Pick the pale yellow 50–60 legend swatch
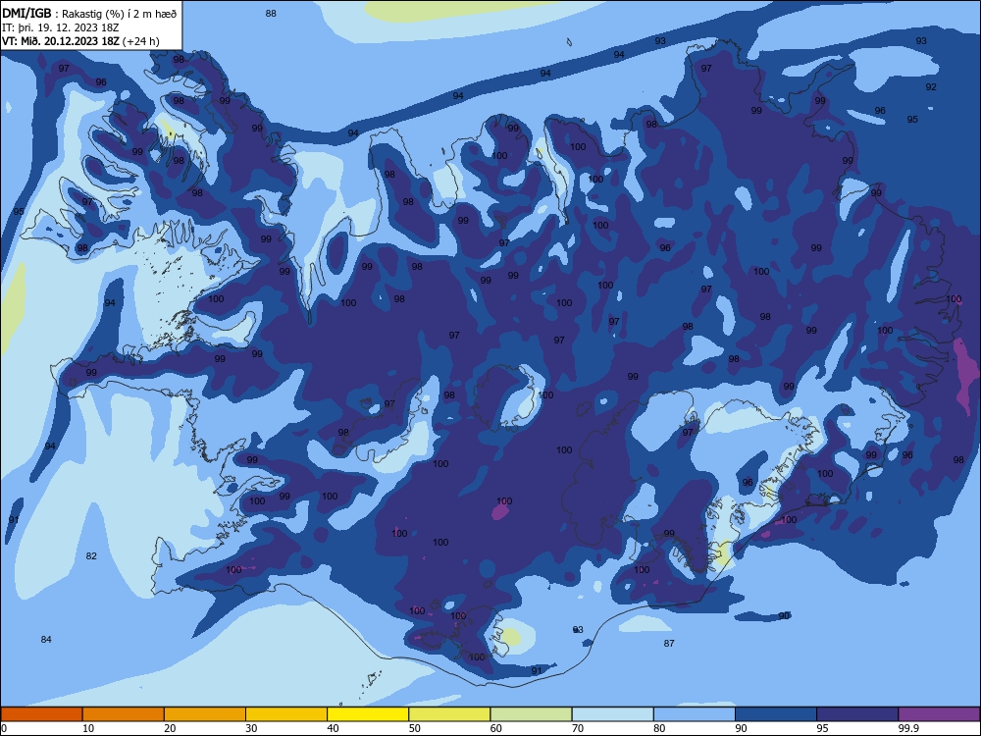 pyautogui.click(x=450, y=714)
